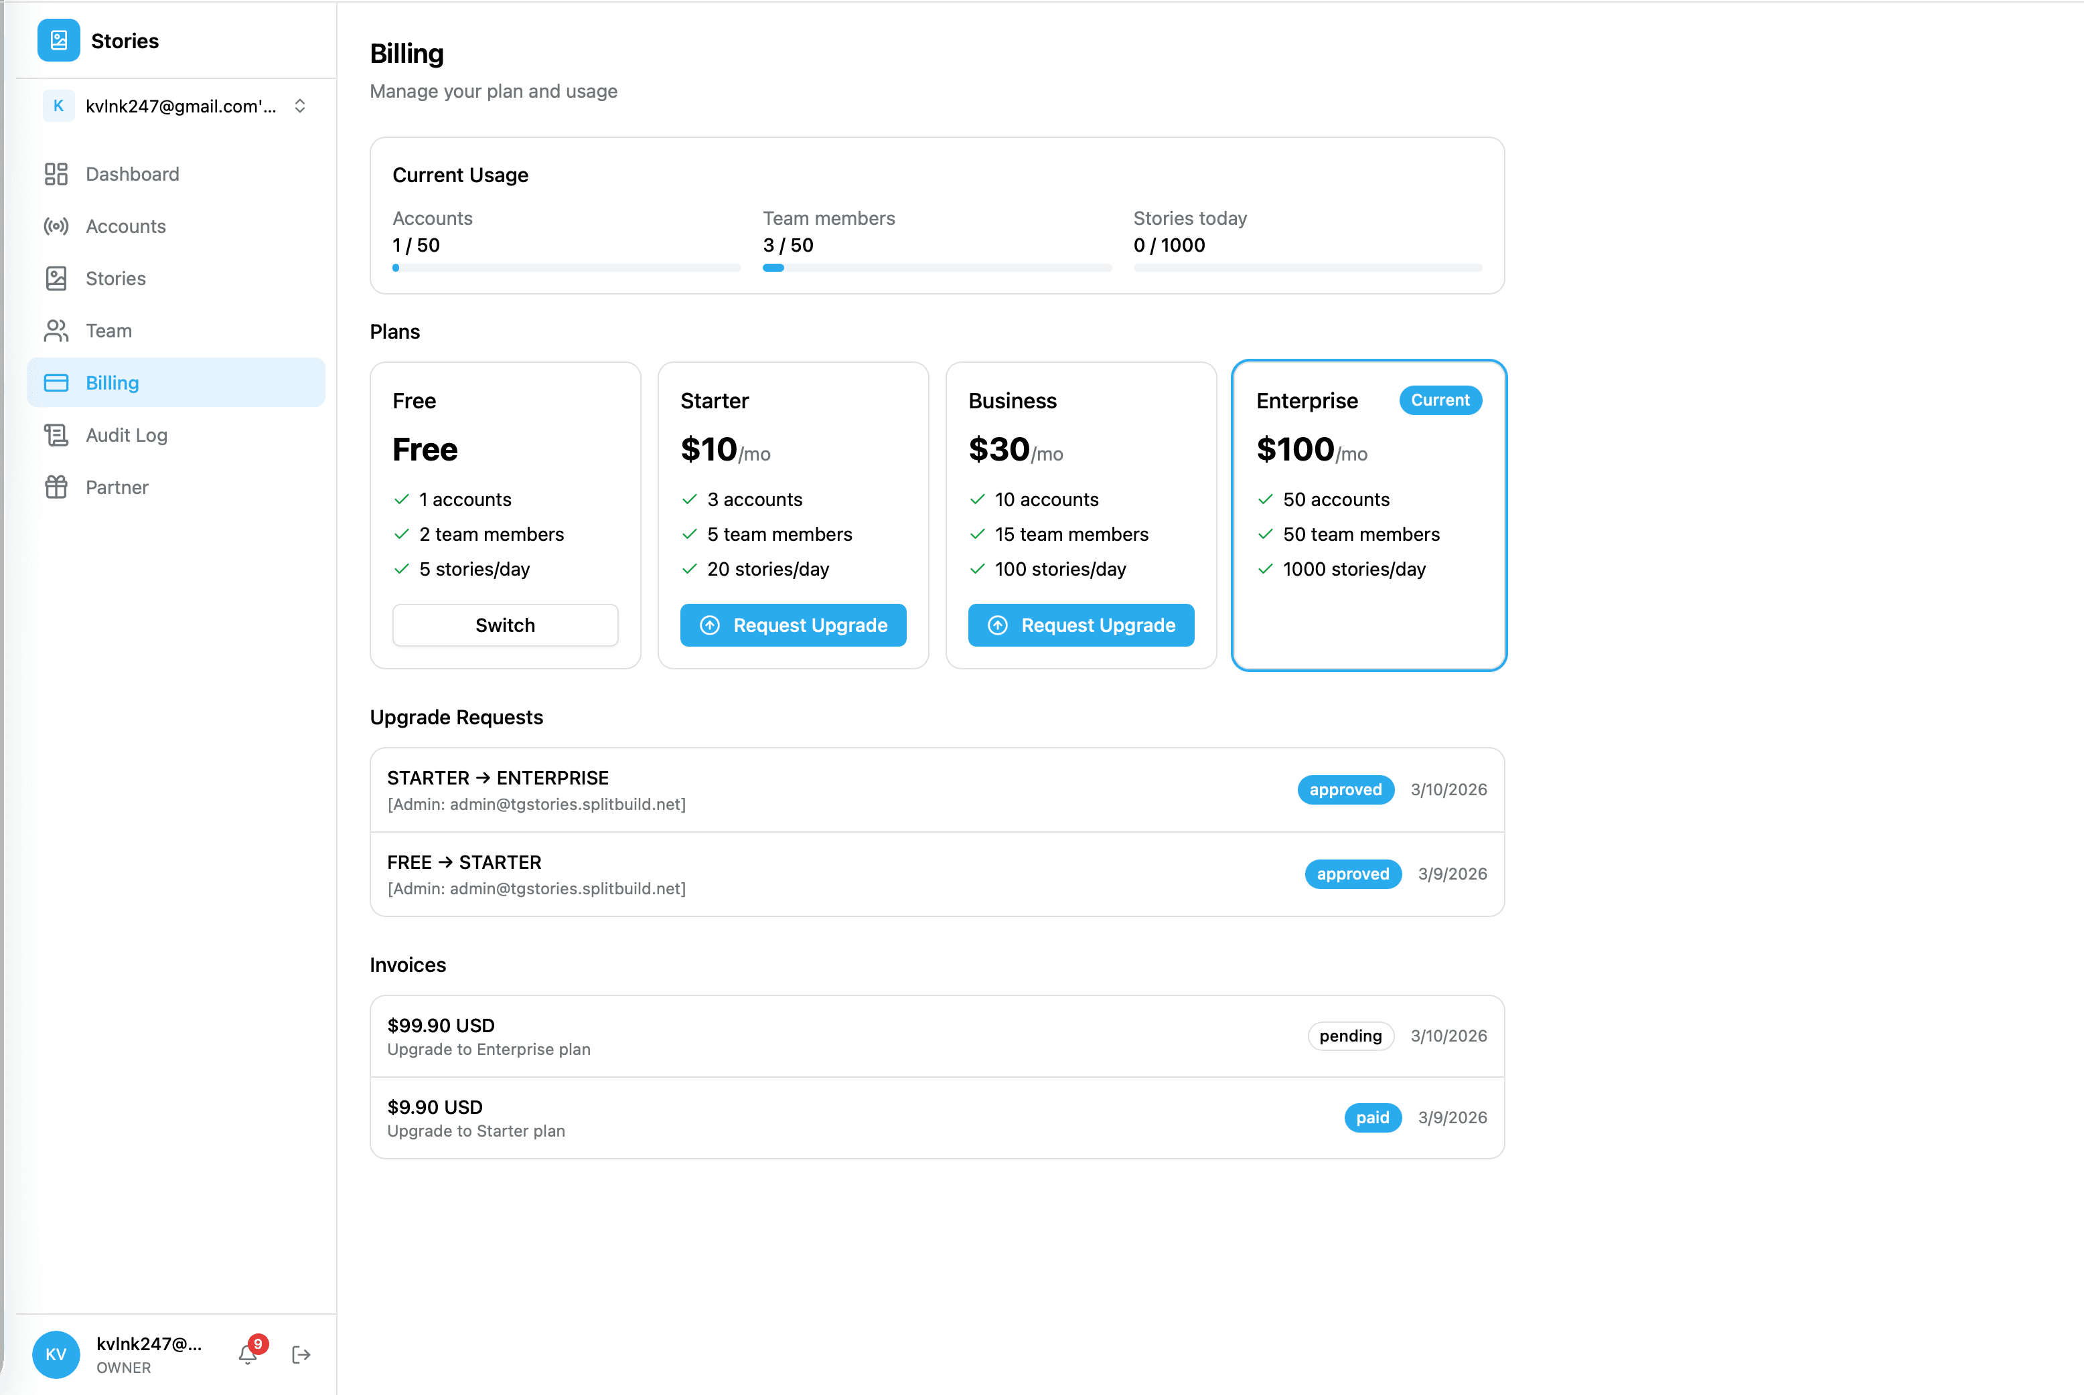2084x1395 pixels.
Task: Request Upgrade on the Starter plan
Action: [x=793, y=625]
